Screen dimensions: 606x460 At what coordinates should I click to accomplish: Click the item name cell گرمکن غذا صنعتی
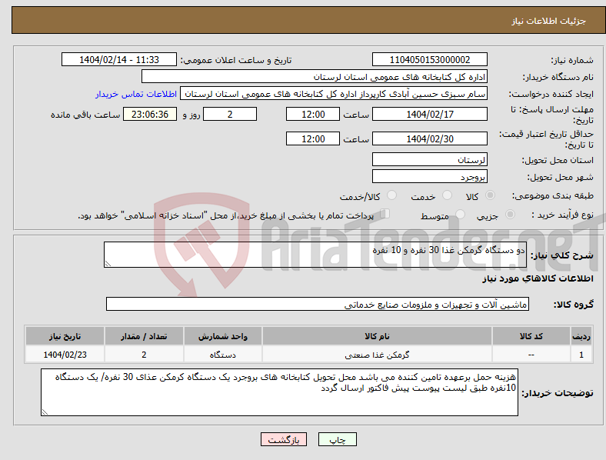[377, 355]
